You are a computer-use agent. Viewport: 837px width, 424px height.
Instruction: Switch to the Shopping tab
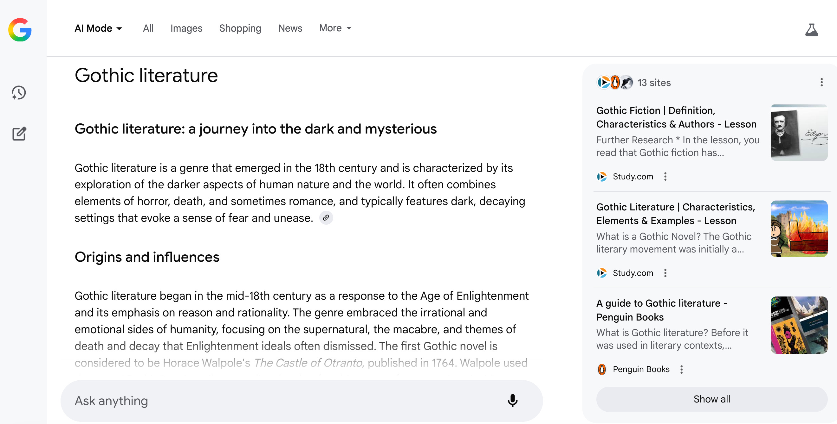[x=240, y=28]
